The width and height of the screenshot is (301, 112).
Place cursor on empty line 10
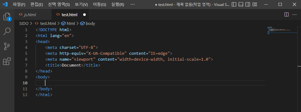(x=150, y=83)
